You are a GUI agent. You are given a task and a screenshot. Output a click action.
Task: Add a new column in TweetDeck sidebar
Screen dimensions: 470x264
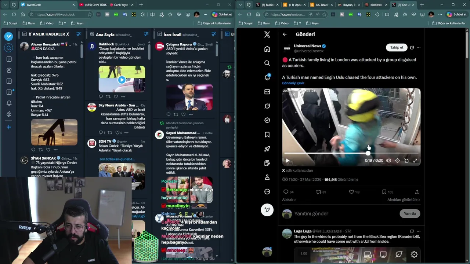pos(9,127)
